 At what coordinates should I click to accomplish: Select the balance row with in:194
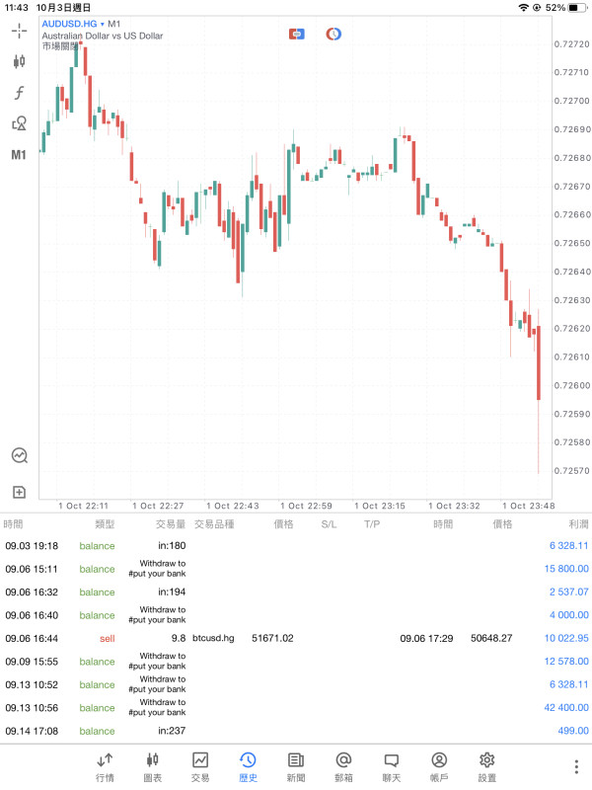296,592
